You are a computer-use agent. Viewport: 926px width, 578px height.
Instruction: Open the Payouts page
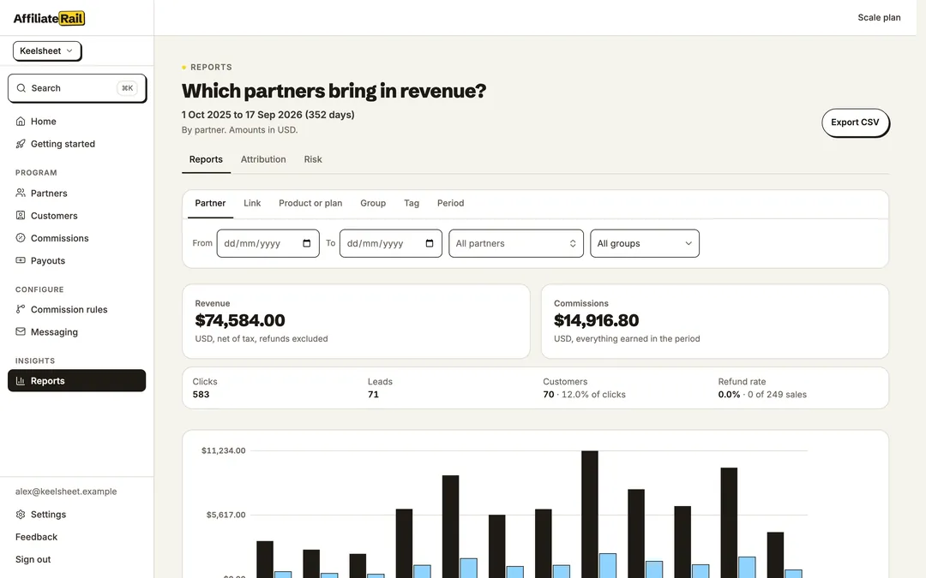[x=77, y=260]
